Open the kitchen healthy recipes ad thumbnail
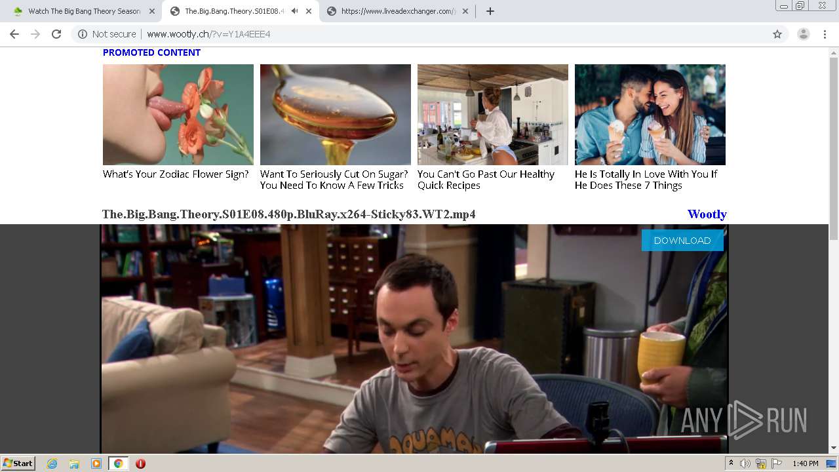This screenshot has width=839, height=472. click(493, 115)
